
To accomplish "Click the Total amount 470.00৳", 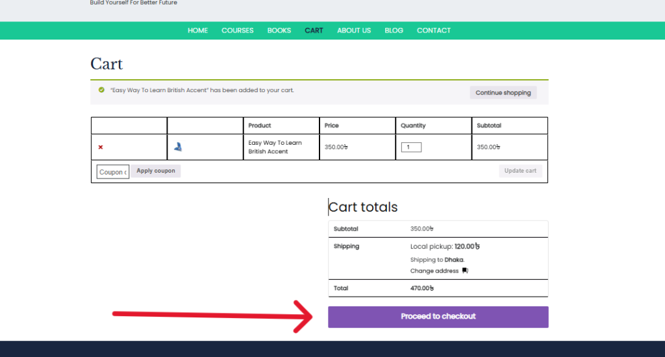I will [x=422, y=288].
